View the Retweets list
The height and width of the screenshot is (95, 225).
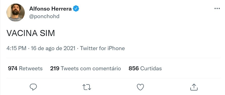click(x=25, y=68)
